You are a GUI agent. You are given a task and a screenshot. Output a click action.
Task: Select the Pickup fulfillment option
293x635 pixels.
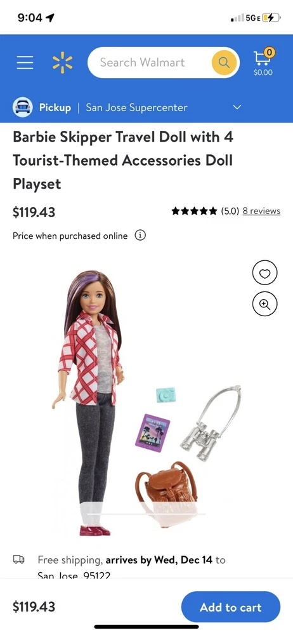point(55,108)
